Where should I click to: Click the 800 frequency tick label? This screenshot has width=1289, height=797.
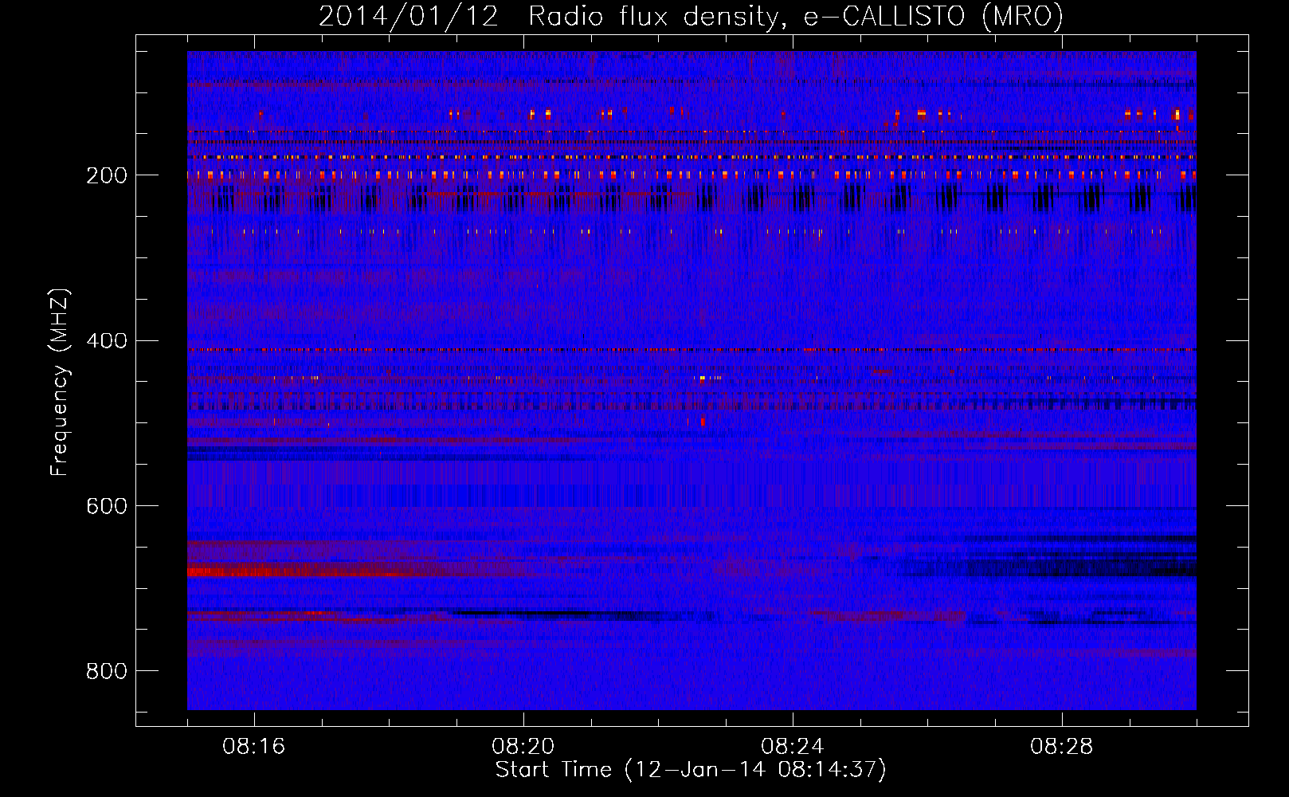click(x=106, y=671)
